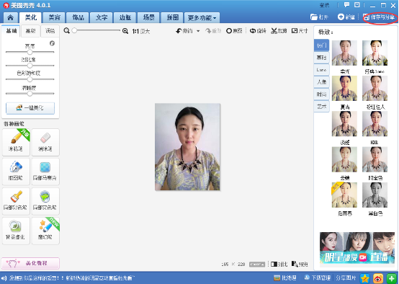399x284 pixels.
Task: Select the 局部彩色笔 paint brush tool
Action: pyautogui.click(x=16, y=201)
